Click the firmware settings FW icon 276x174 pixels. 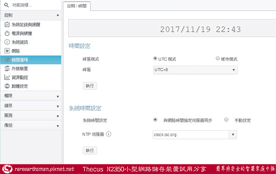click(7, 86)
